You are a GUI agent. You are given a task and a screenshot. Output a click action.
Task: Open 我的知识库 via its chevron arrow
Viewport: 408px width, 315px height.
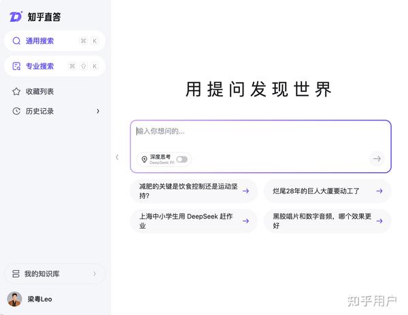pyautogui.click(x=95, y=273)
